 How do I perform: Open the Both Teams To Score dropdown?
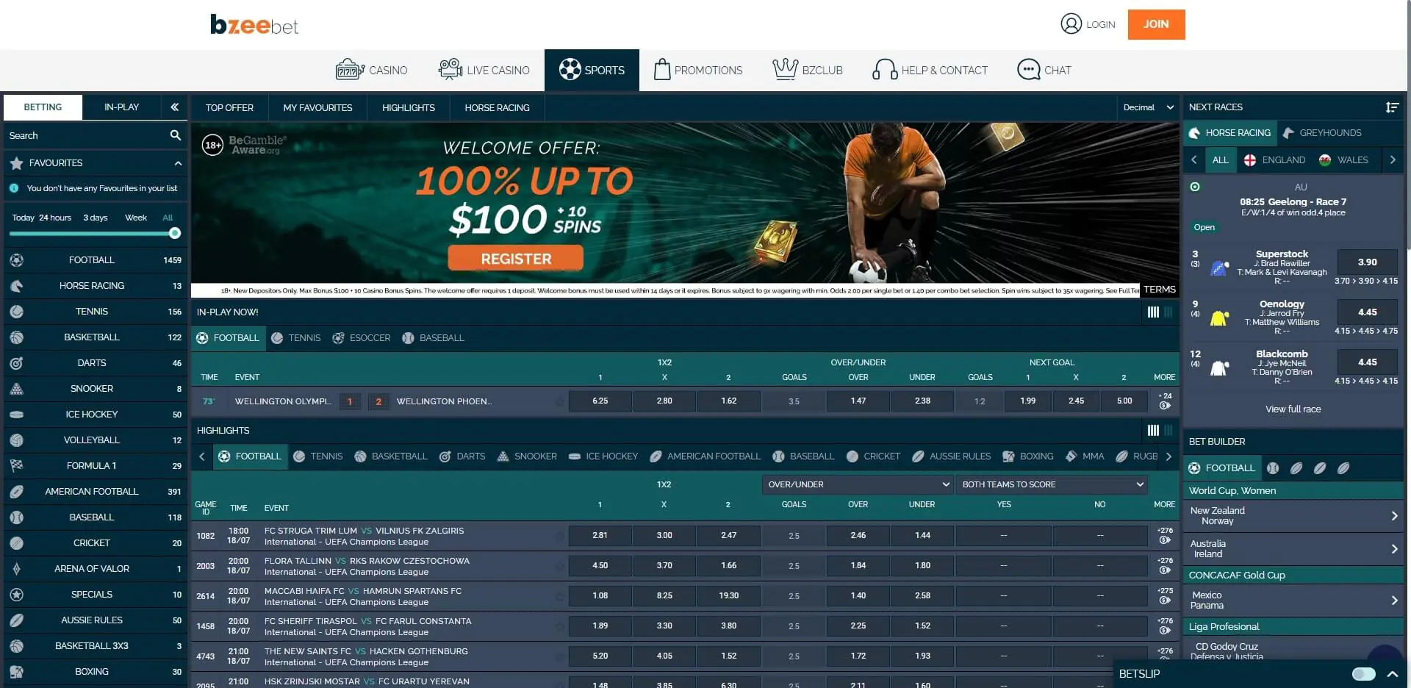coord(1052,484)
